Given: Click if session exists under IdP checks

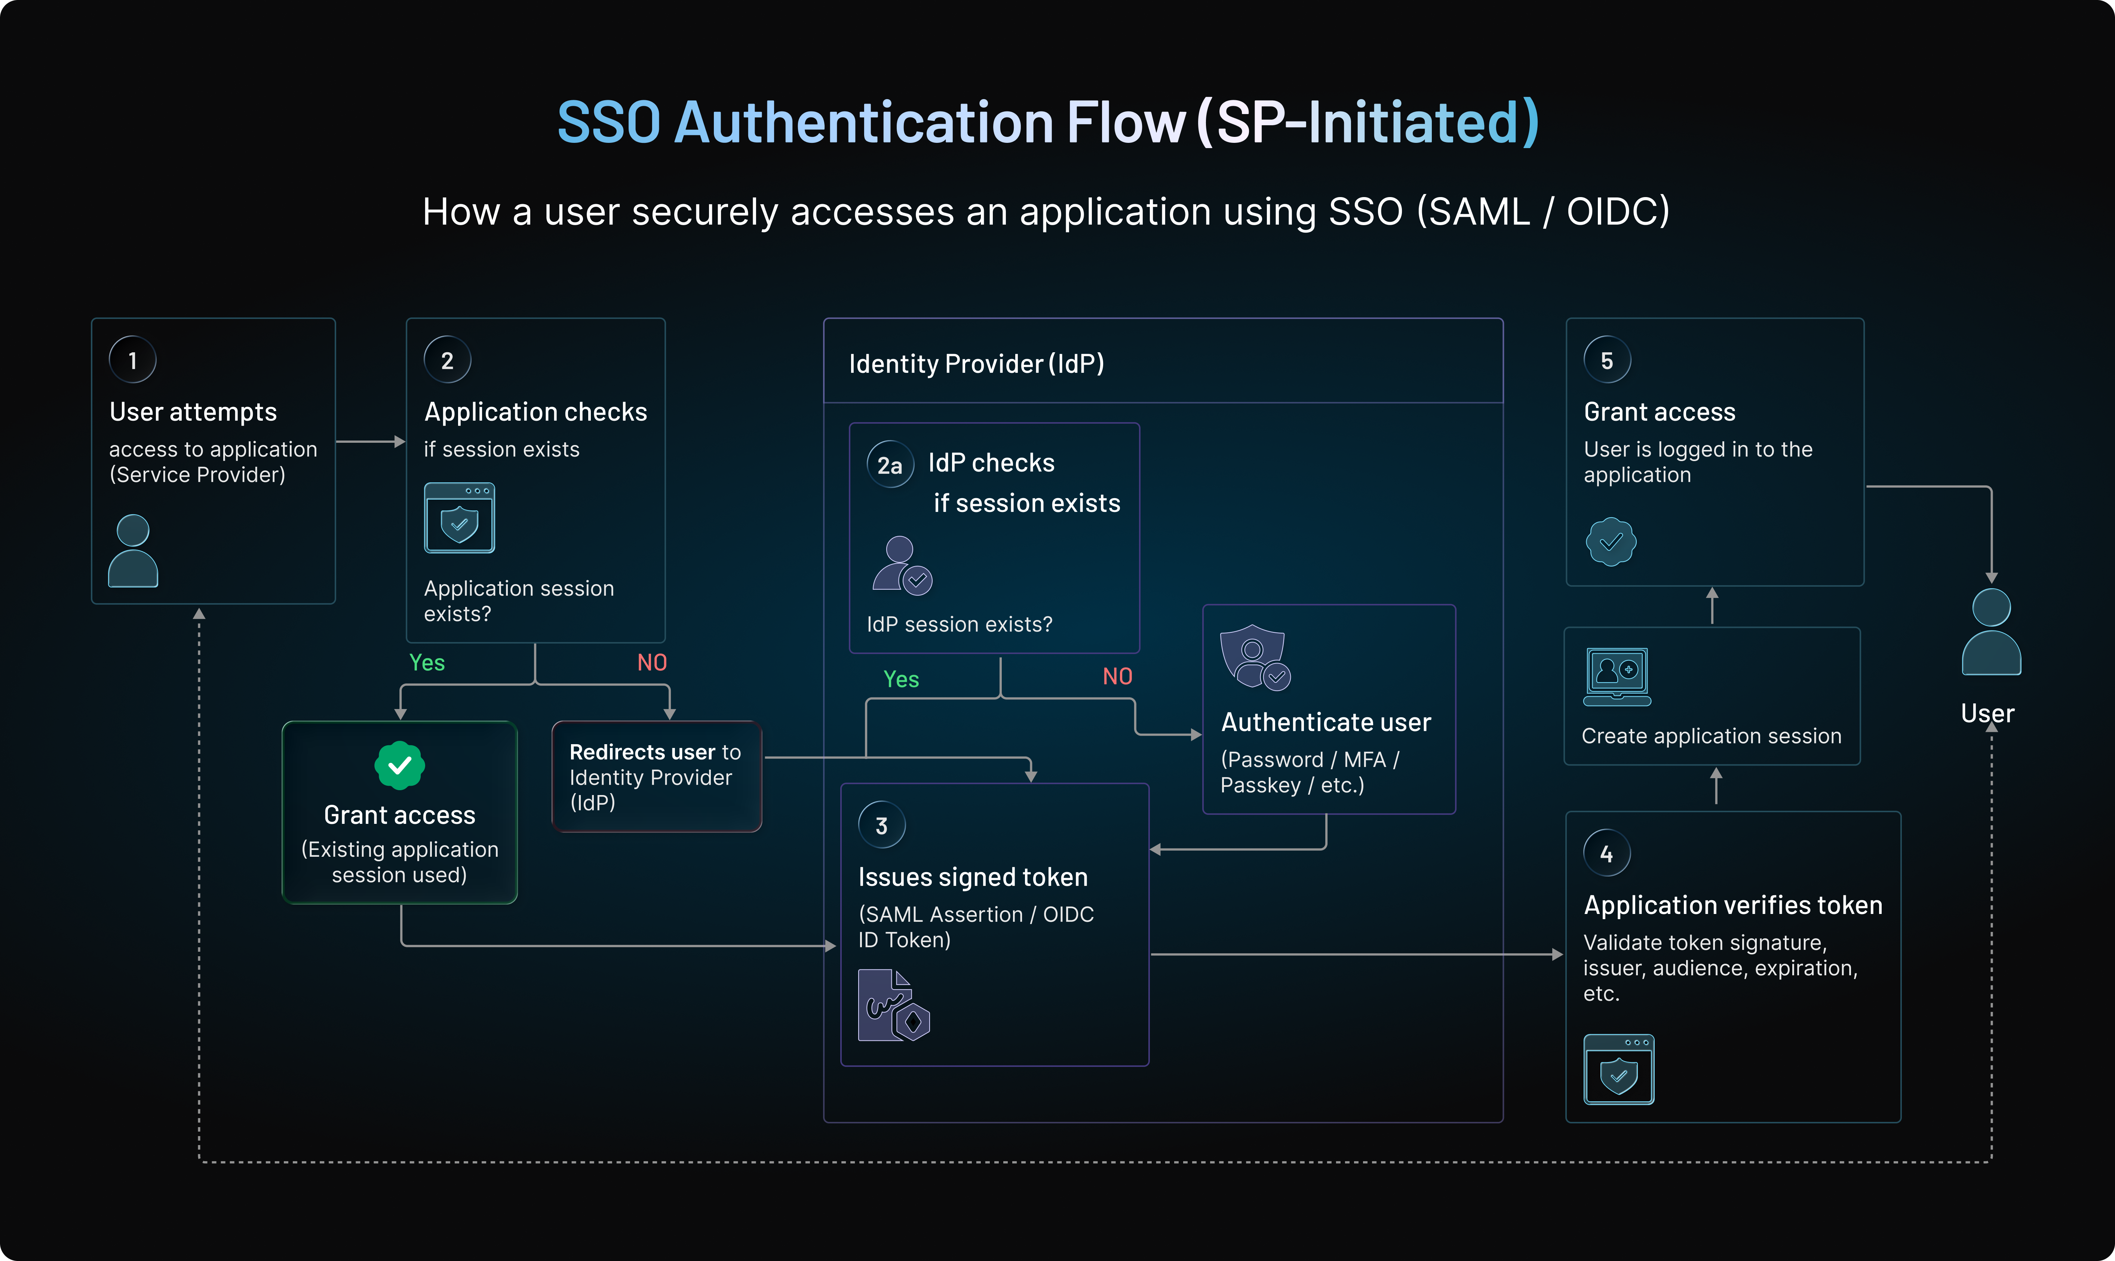Looking at the screenshot, I should pyautogui.click(x=1027, y=503).
